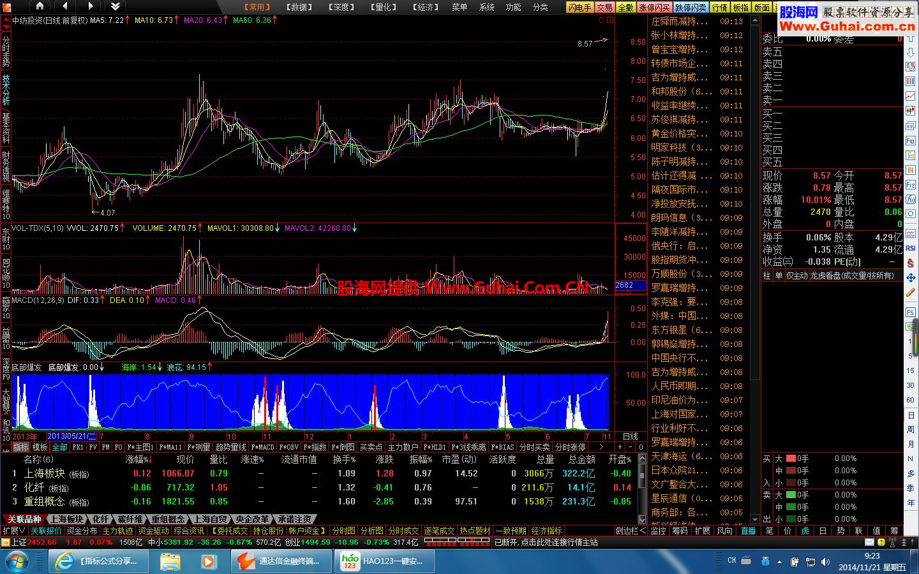Go forward with the right arrow icon

click(x=90, y=6)
